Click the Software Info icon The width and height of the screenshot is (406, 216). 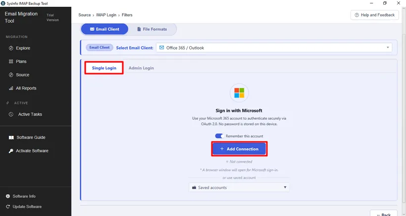[x=8, y=196]
